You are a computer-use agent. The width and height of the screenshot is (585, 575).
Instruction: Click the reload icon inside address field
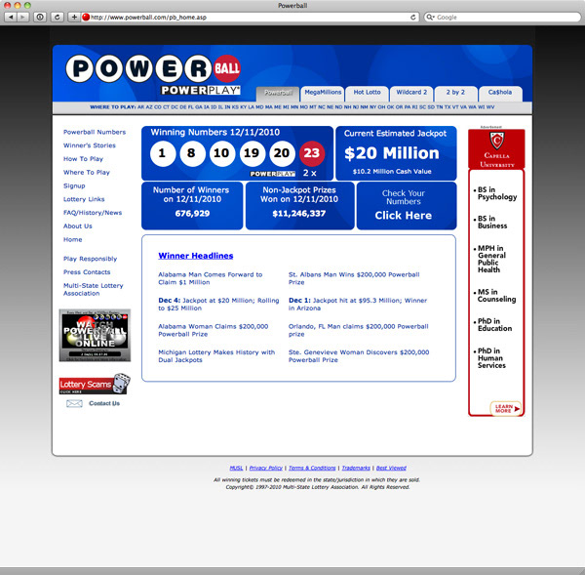click(x=412, y=18)
